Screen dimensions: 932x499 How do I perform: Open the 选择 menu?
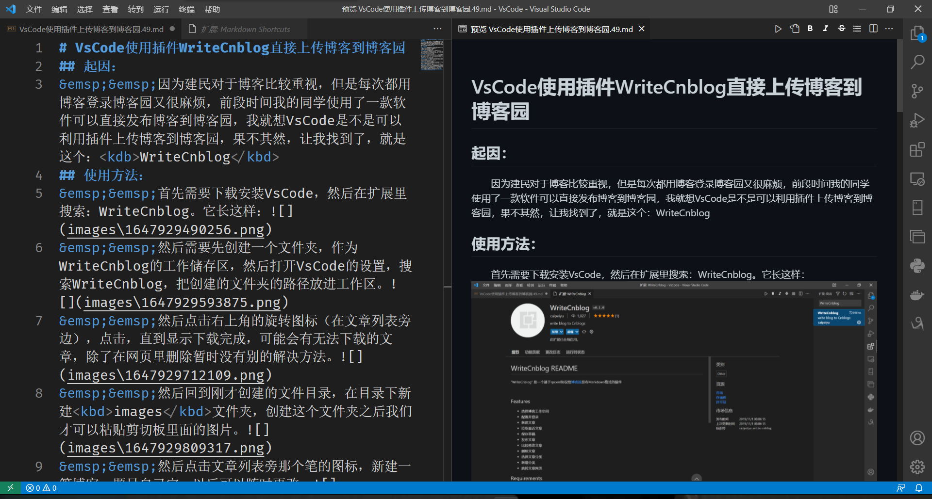(85, 9)
